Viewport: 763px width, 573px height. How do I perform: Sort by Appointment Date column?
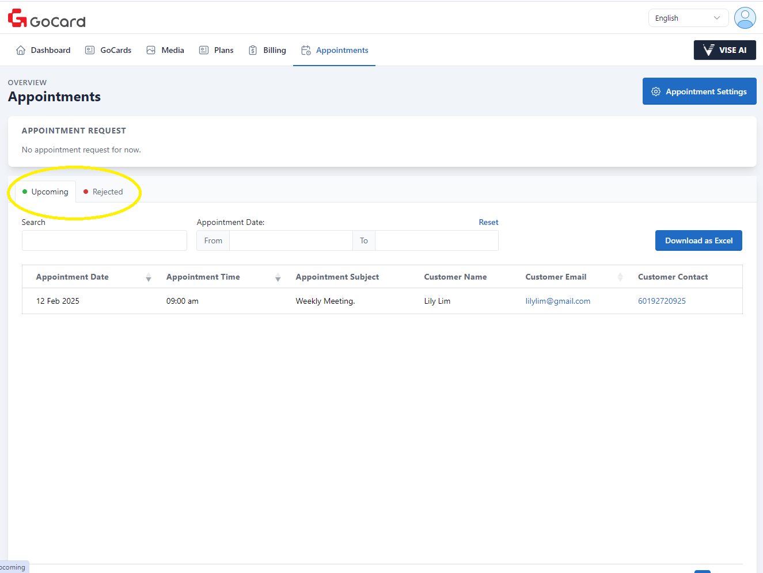149,277
